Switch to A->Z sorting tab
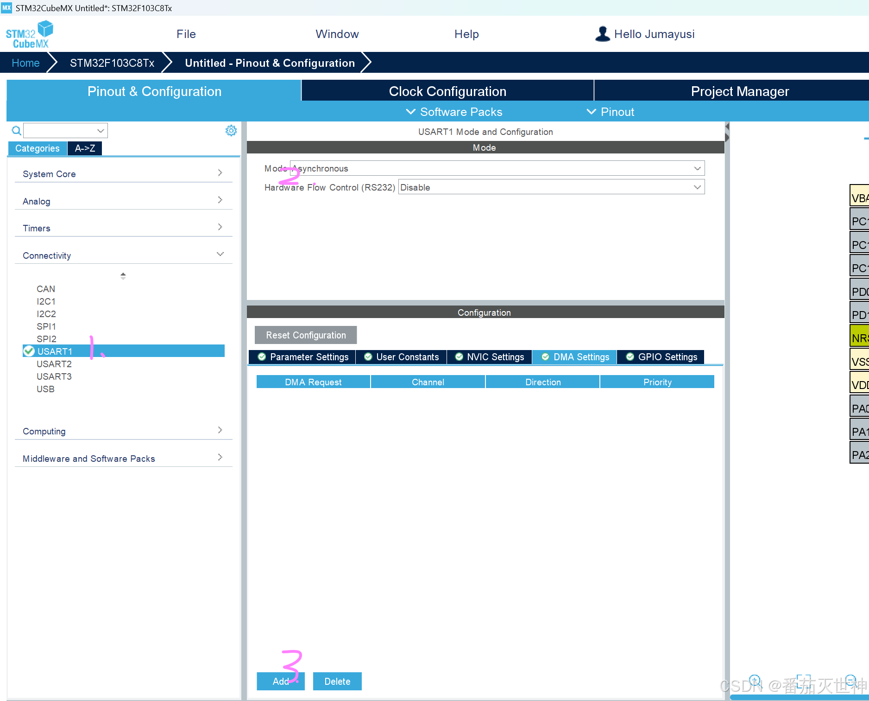Screen dimensions: 869x701 (x=85, y=148)
